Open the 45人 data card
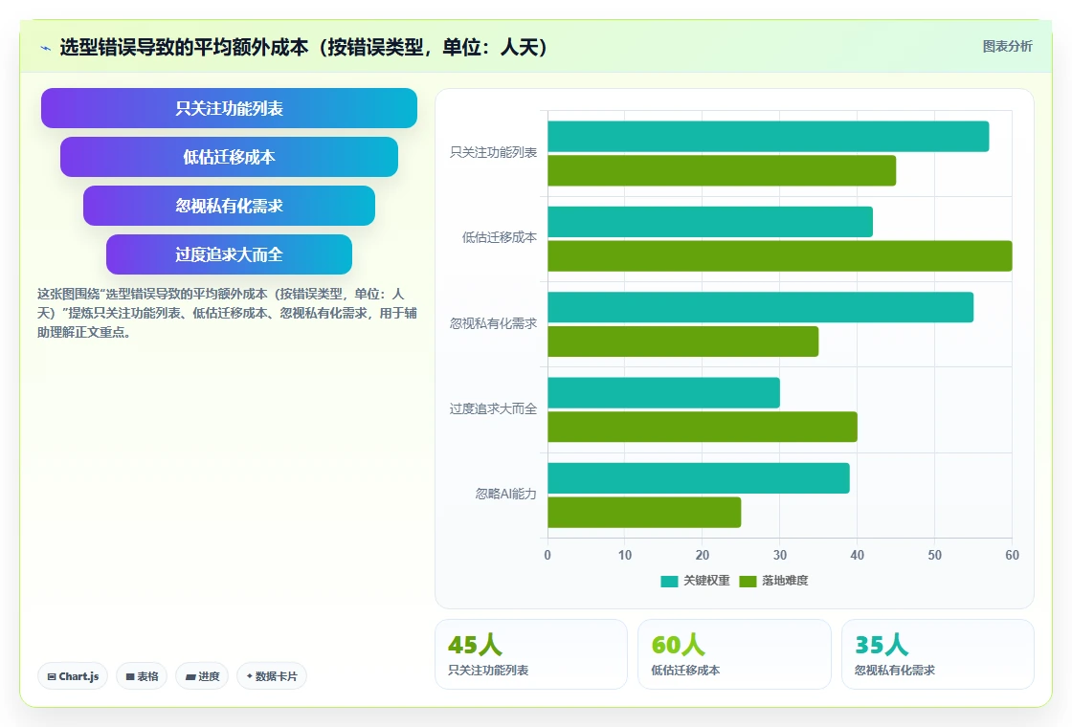The image size is (1072, 727). pyautogui.click(x=531, y=654)
